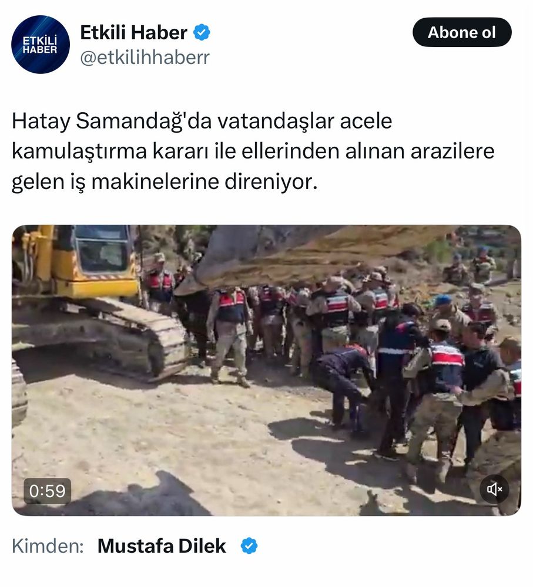Image resolution: width=533 pixels, height=587 pixels.
Task: Click the word kamulaştırma in the tweet
Action: (79, 151)
